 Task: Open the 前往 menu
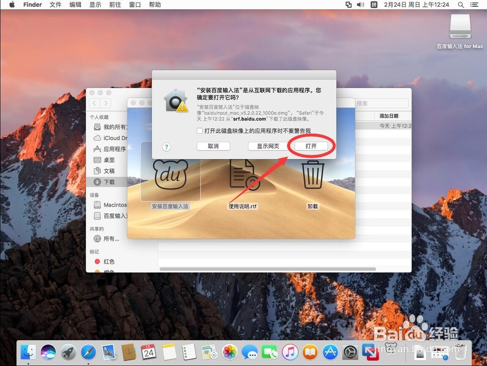tap(115, 5)
